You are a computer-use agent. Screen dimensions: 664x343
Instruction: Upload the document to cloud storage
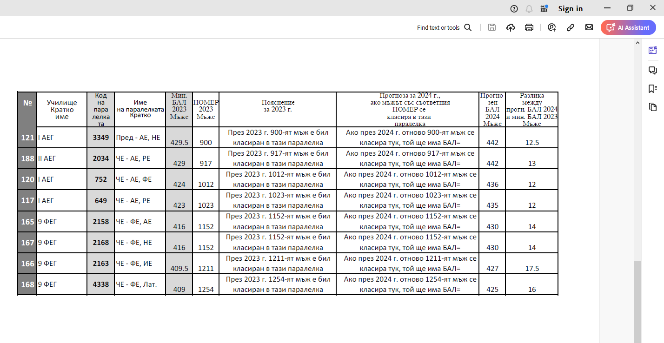click(510, 27)
